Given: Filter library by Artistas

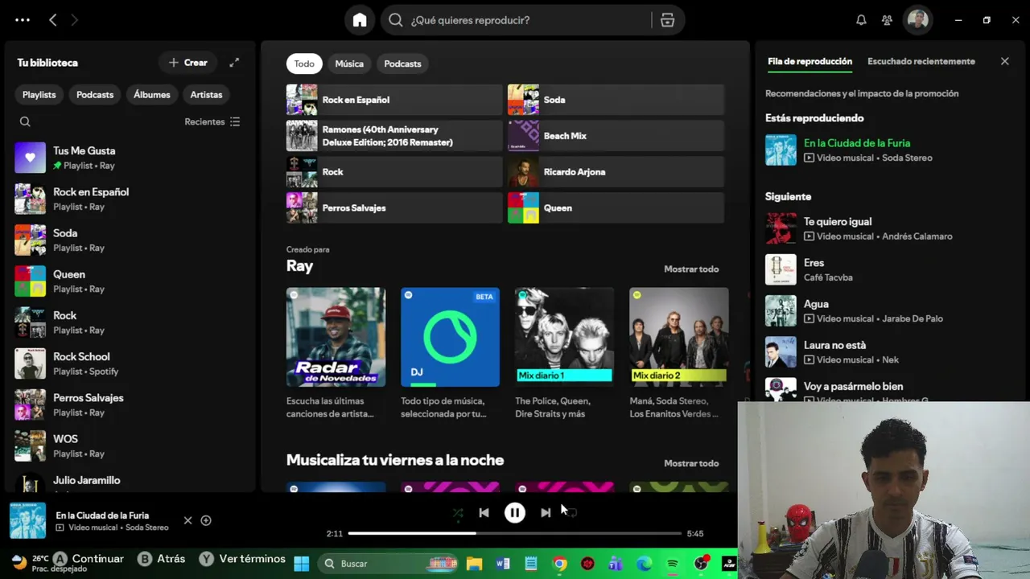Looking at the screenshot, I should [206, 95].
